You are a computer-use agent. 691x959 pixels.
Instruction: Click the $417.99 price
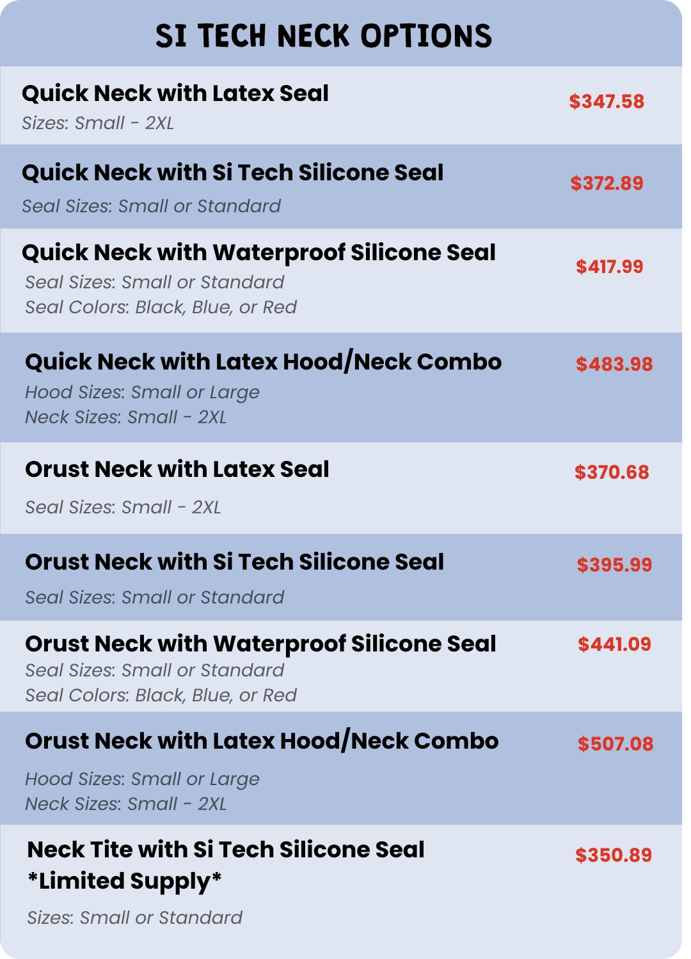click(608, 267)
